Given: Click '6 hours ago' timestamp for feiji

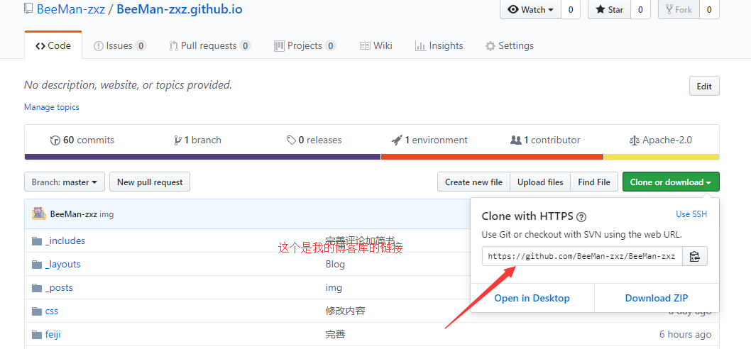Looking at the screenshot, I should click(x=686, y=335).
